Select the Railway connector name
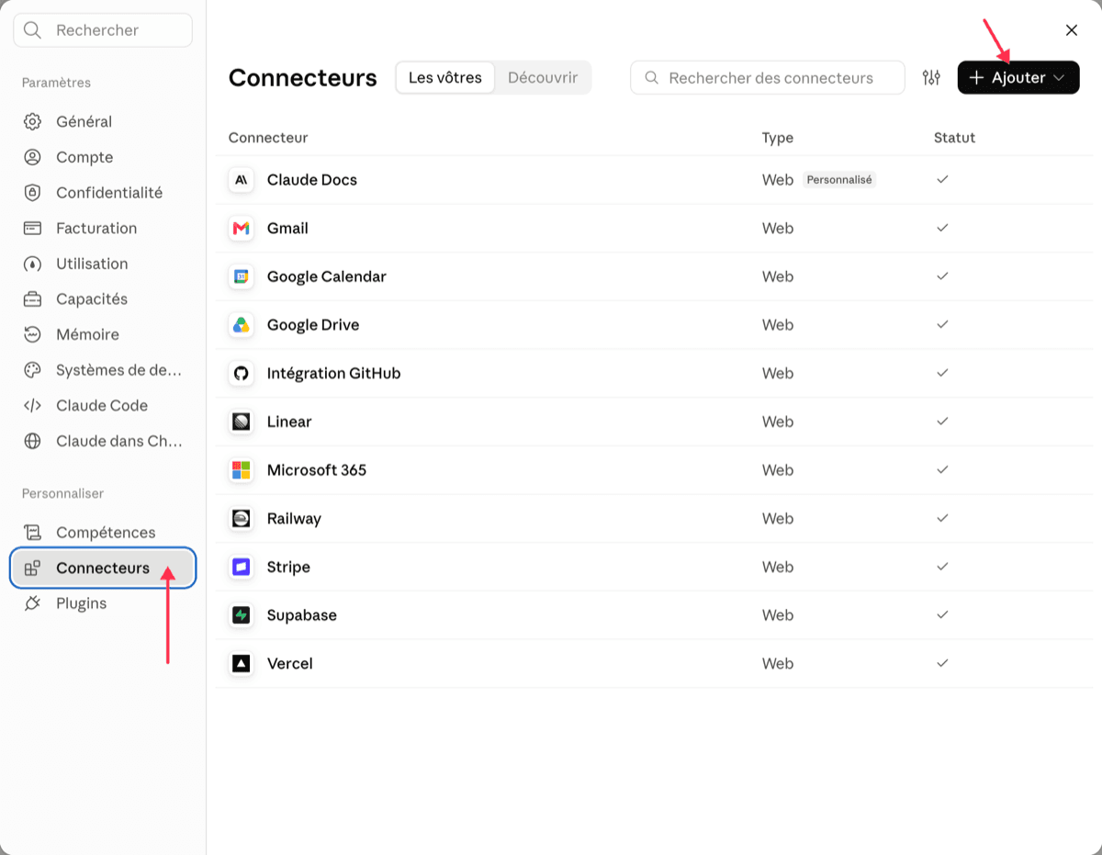This screenshot has height=855, width=1102. tap(294, 519)
